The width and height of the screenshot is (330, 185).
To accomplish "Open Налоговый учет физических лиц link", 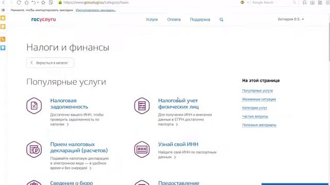I will [x=178, y=104].
